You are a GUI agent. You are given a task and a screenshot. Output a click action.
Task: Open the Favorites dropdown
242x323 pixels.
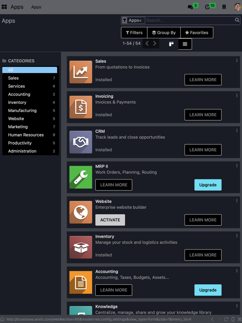click(x=197, y=33)
